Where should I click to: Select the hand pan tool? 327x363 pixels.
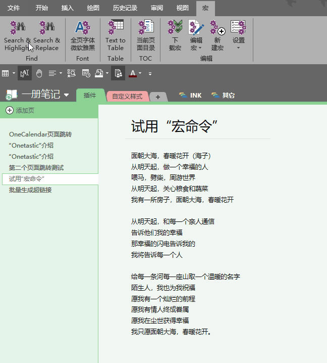(39, 73)
